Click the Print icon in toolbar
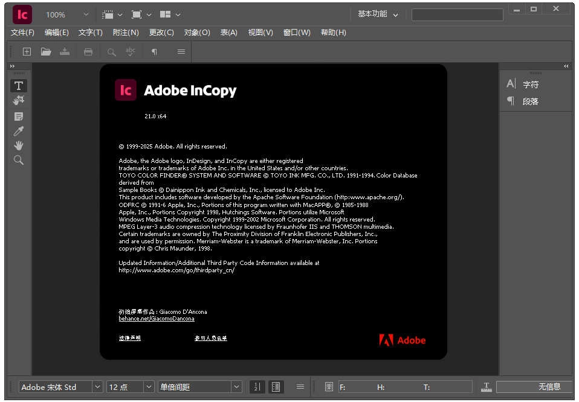The height and width of the screenshot is (402, 579). point(88,52)
